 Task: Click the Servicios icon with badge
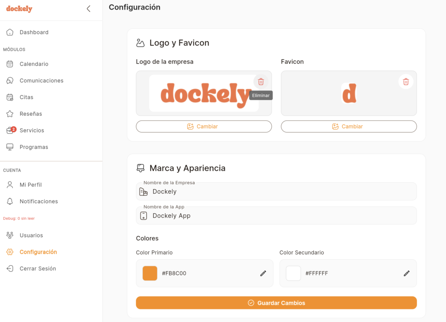point(10,131)
